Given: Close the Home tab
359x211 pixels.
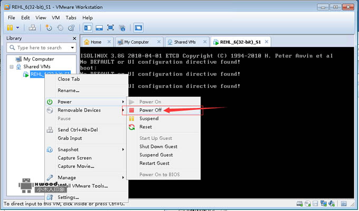Looking at the screenshot, I should coord(109,42).
